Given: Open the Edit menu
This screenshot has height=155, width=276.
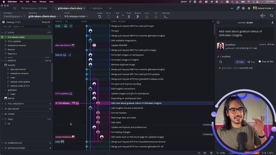Looking at the screenshot, I should click(28, 2).
